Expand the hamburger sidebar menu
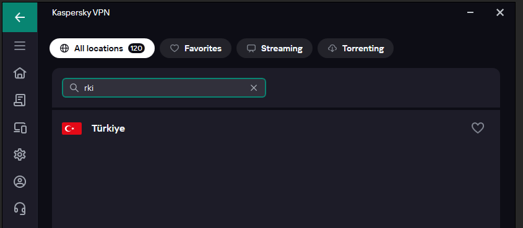 [20, 46]
